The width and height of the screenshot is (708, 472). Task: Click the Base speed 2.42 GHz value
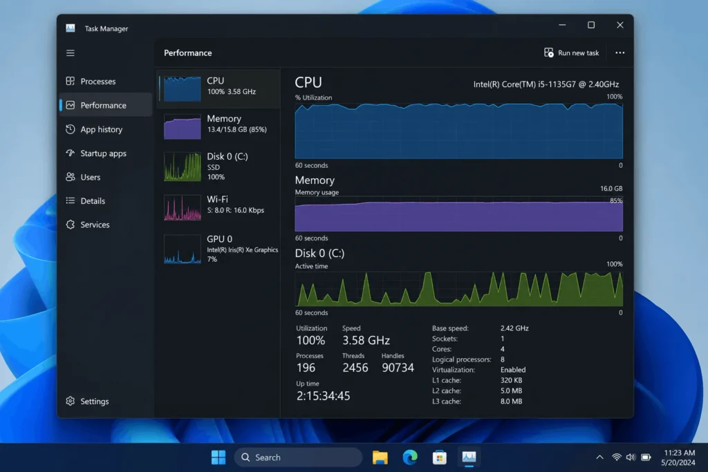pos(514,328)
